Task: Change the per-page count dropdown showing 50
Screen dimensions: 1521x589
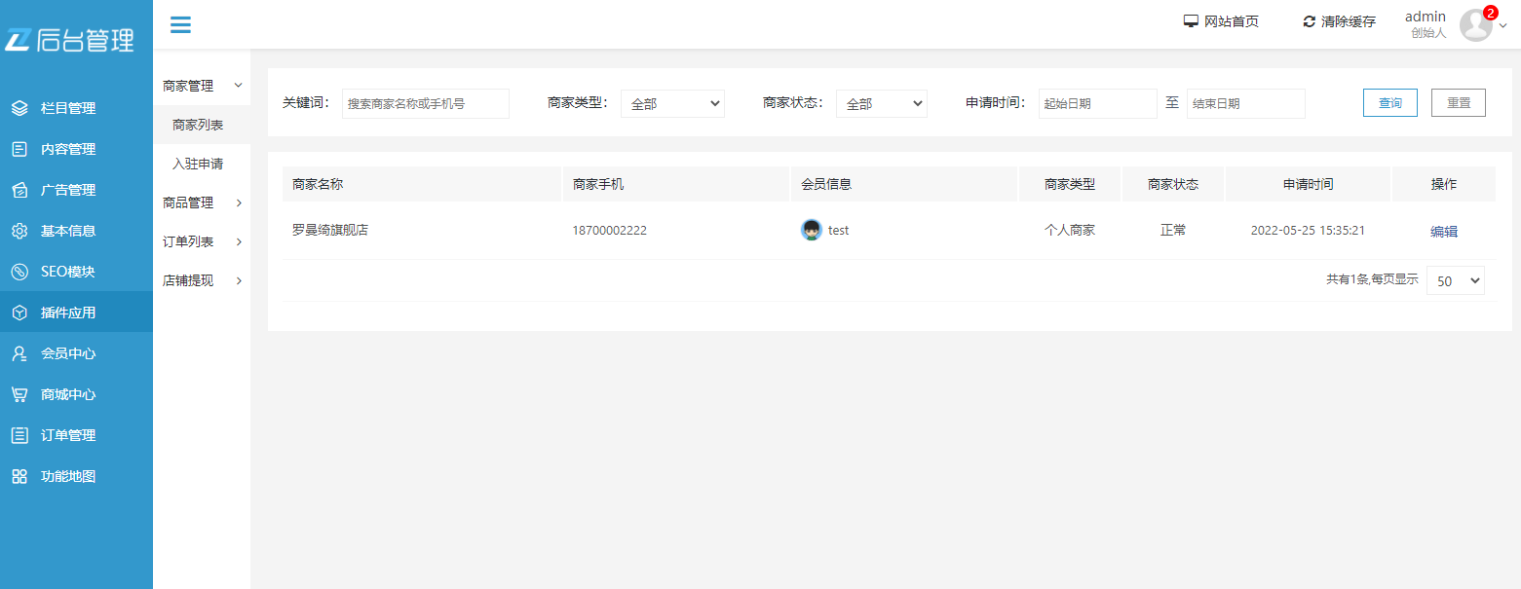Action: click(x=1455, y=280)
